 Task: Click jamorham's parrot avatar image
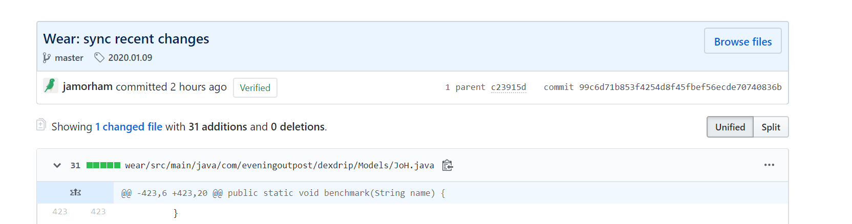tap(50, 85)
